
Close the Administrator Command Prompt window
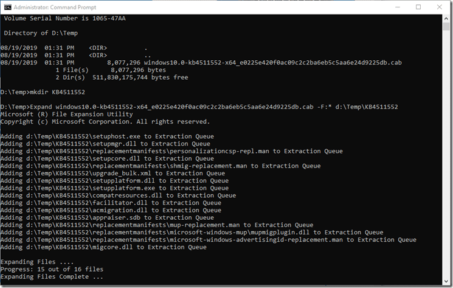click(x=440, y=7)
